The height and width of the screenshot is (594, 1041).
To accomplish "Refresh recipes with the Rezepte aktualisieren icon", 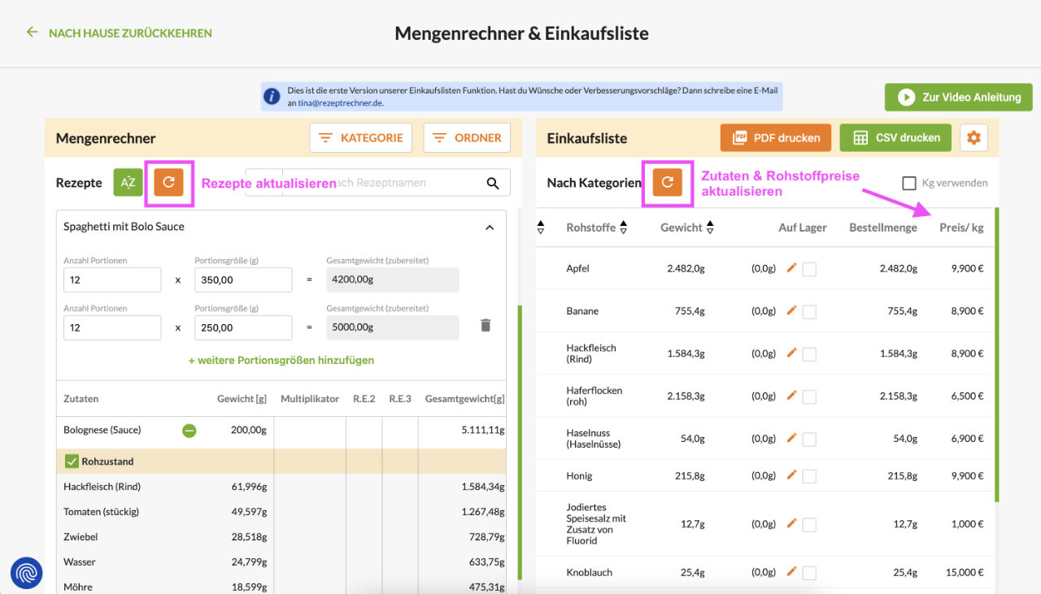I will pos(169,183).
